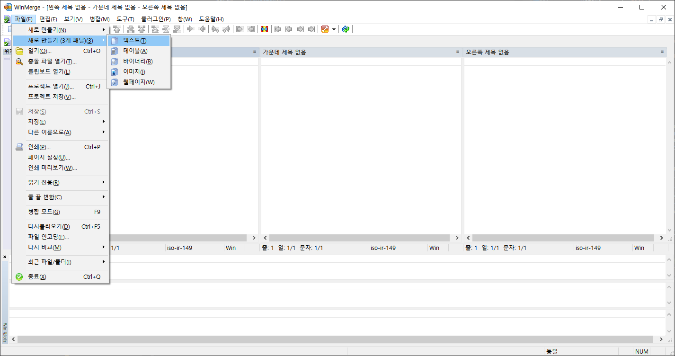
Task: Jump to Last Difference toolbar icon
Action: [177, 29]
